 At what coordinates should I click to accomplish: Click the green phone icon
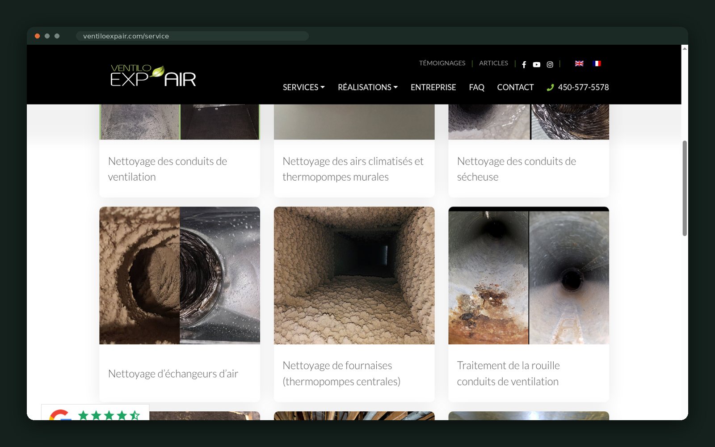click(550, 88)
